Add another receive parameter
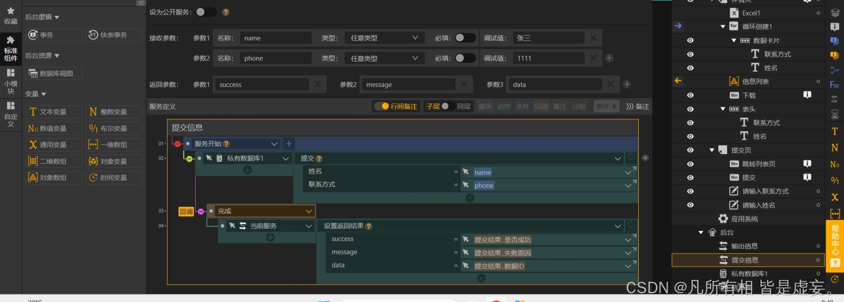The image size is (844, 302). (x=609, y=58)
